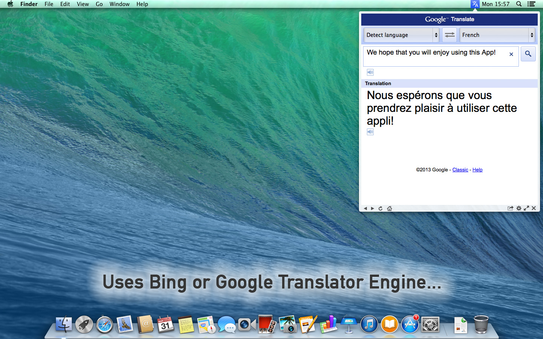Open Spotlight search in menu bar
Image resolution: width=543 pixels, height=339 pixels.
pos(519,4)
